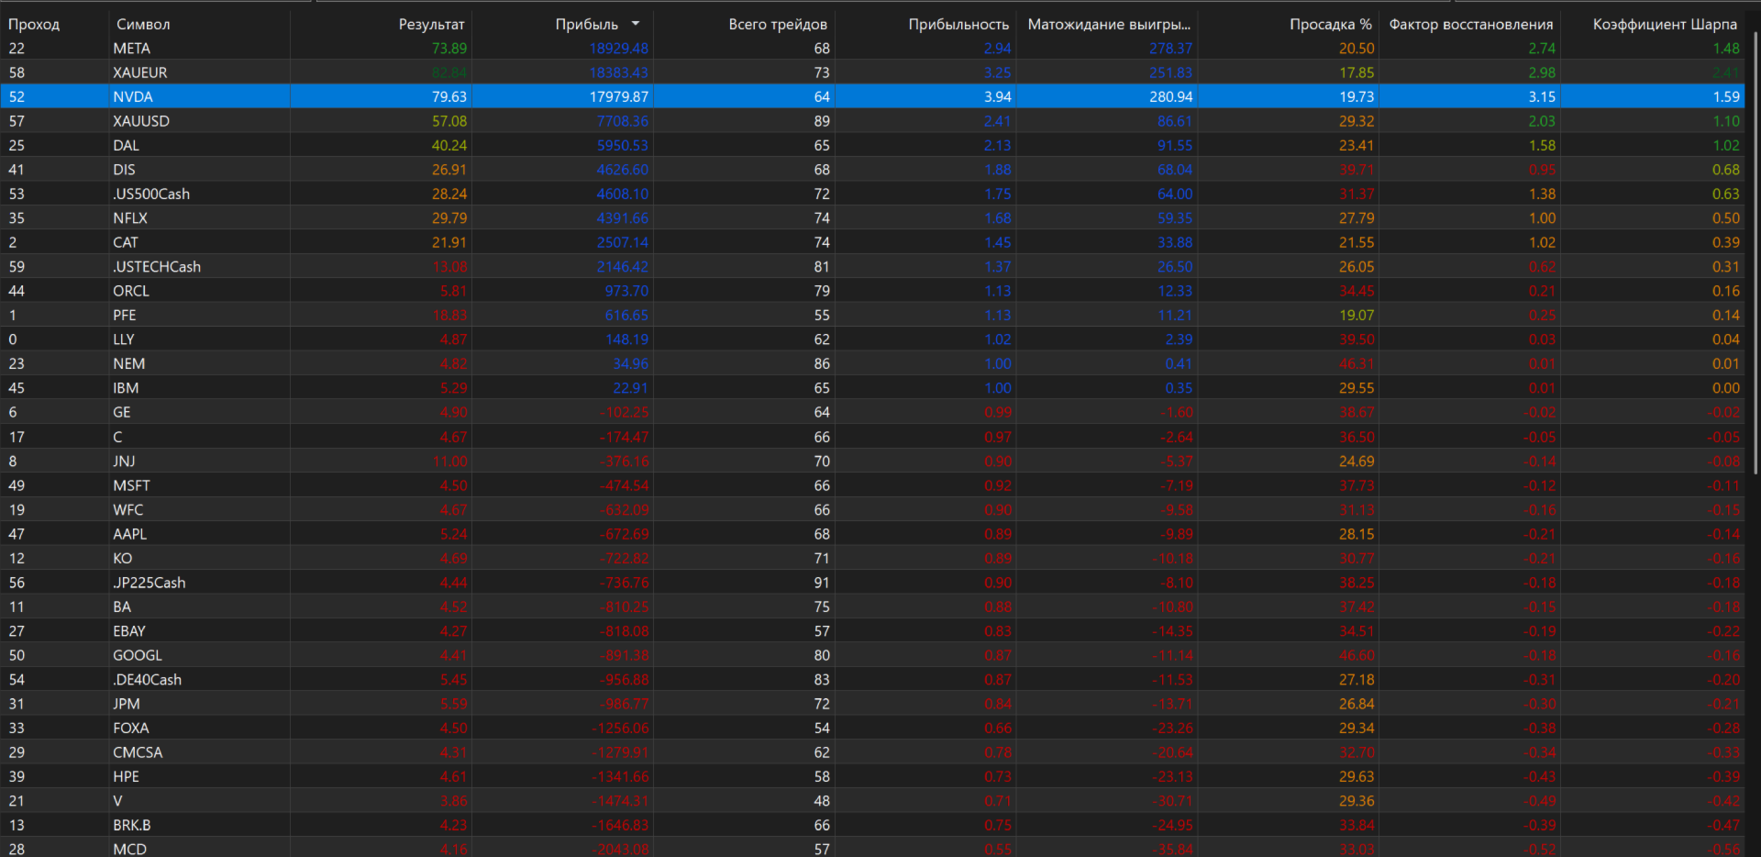Viewport: 1761px width, 857px height.
Task: Sort by the Фактор восстановления header
Action: 1471,24
